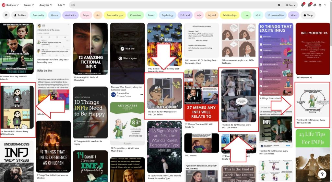Select the Psychology filter chip
332x182 pixels.
167,15
